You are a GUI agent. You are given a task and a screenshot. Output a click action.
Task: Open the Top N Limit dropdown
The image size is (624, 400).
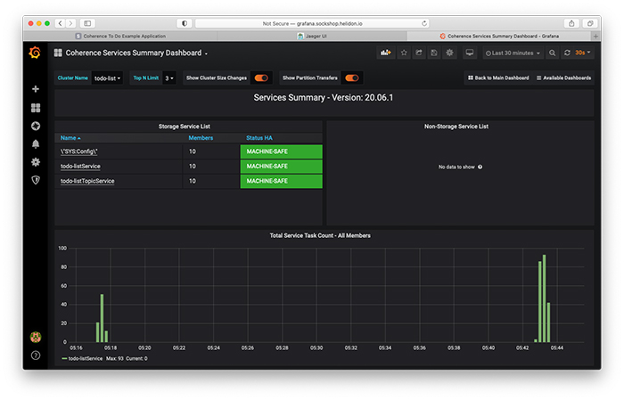169,78
